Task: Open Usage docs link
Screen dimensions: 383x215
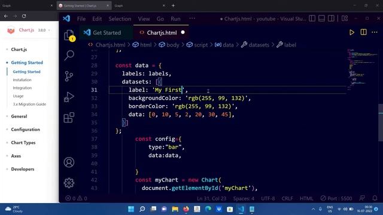Action: click(18, 96)
